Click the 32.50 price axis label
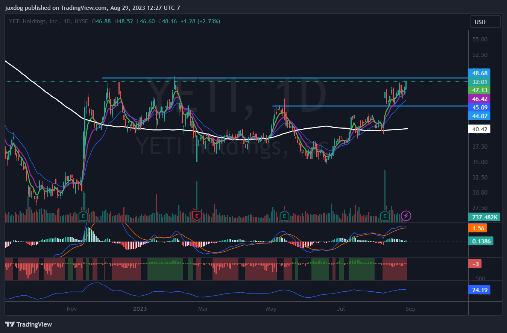This screenshot has width=507, height=333. point(480,177)
